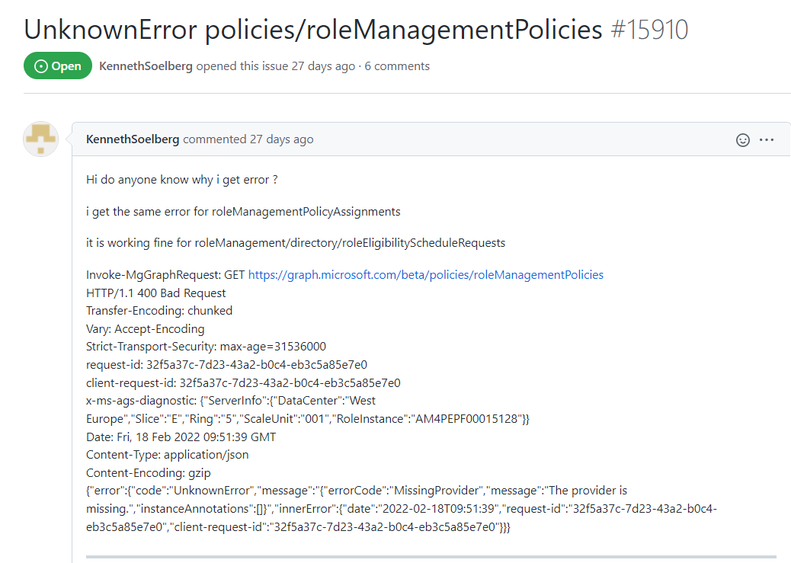Image resolution: width=791 pixels, height=563 pixels.
Task: Click the Content-Encoding: gzip line
Action: click(149, 473)
